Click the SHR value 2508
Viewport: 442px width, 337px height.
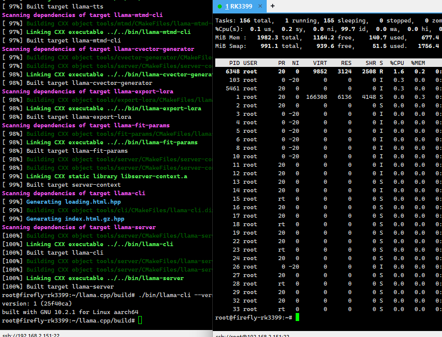(369, 71)
